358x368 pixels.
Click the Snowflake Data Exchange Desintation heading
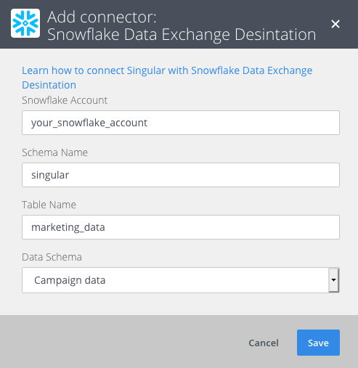pos(182,35)
